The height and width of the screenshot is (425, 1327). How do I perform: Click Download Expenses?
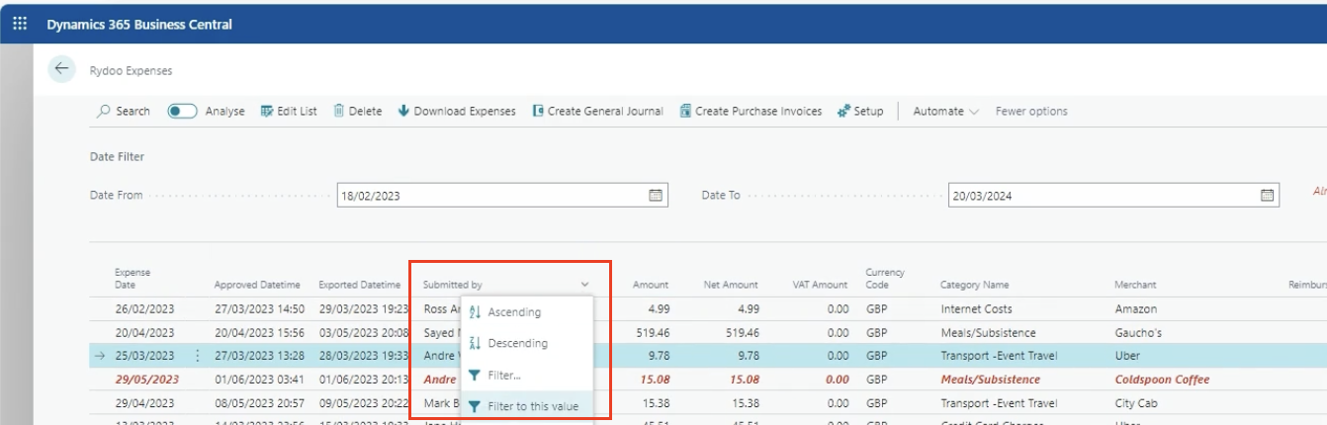[457, 111]
